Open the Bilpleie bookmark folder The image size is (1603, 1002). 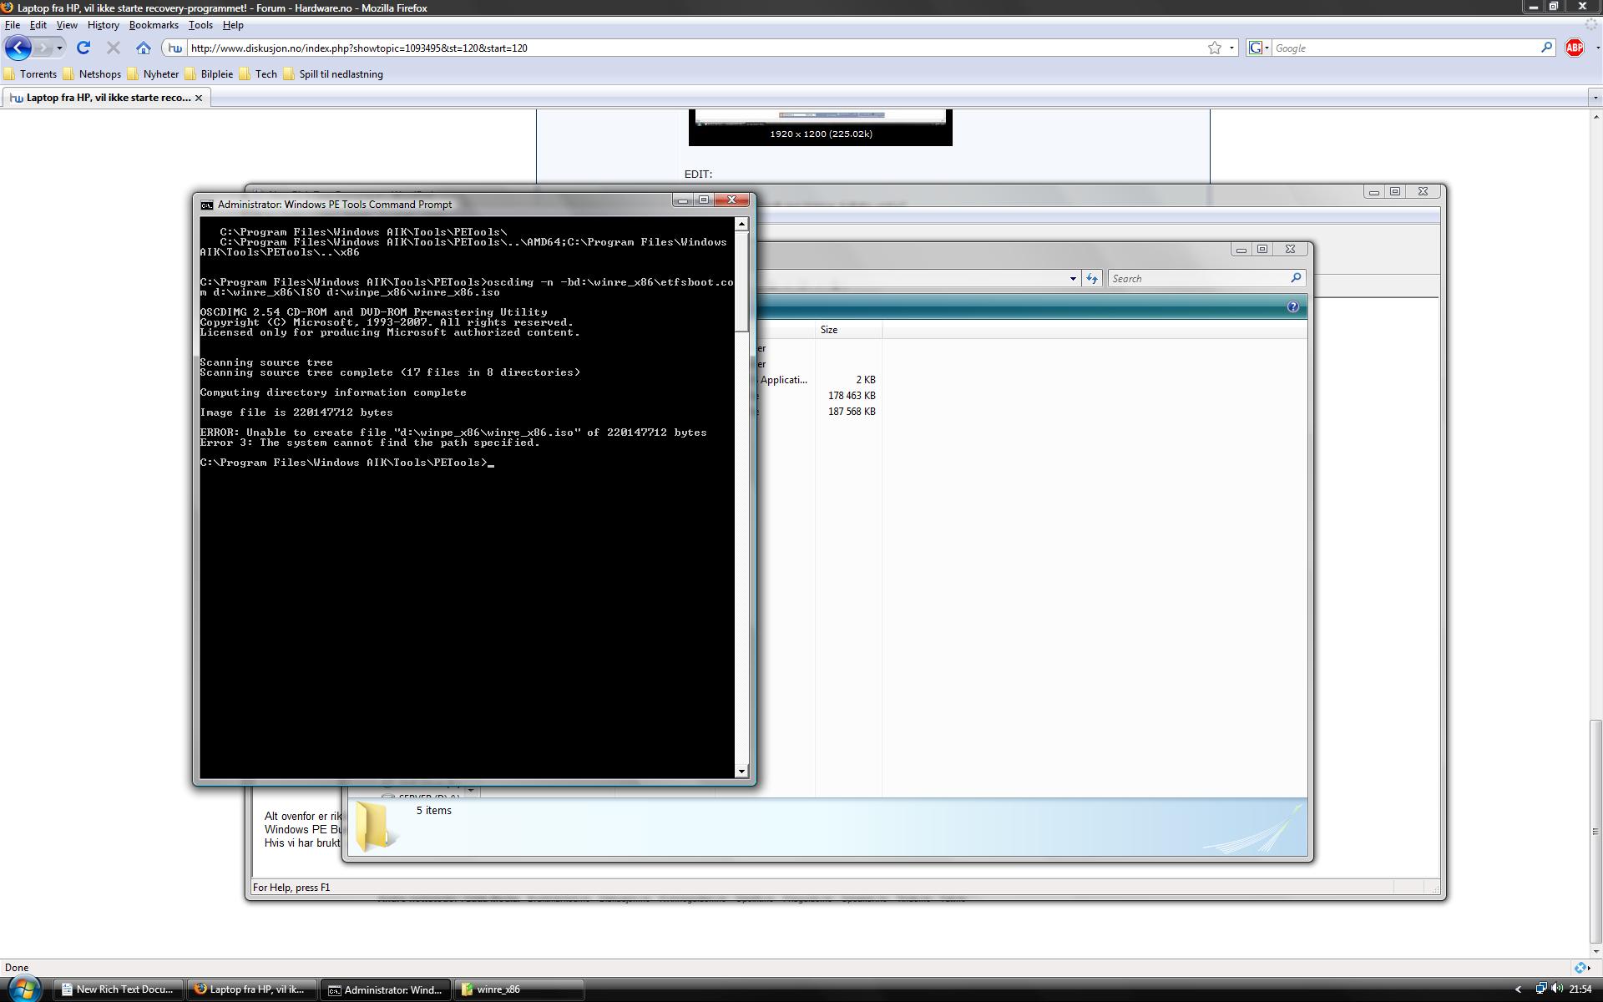click(x=209, y=74)
